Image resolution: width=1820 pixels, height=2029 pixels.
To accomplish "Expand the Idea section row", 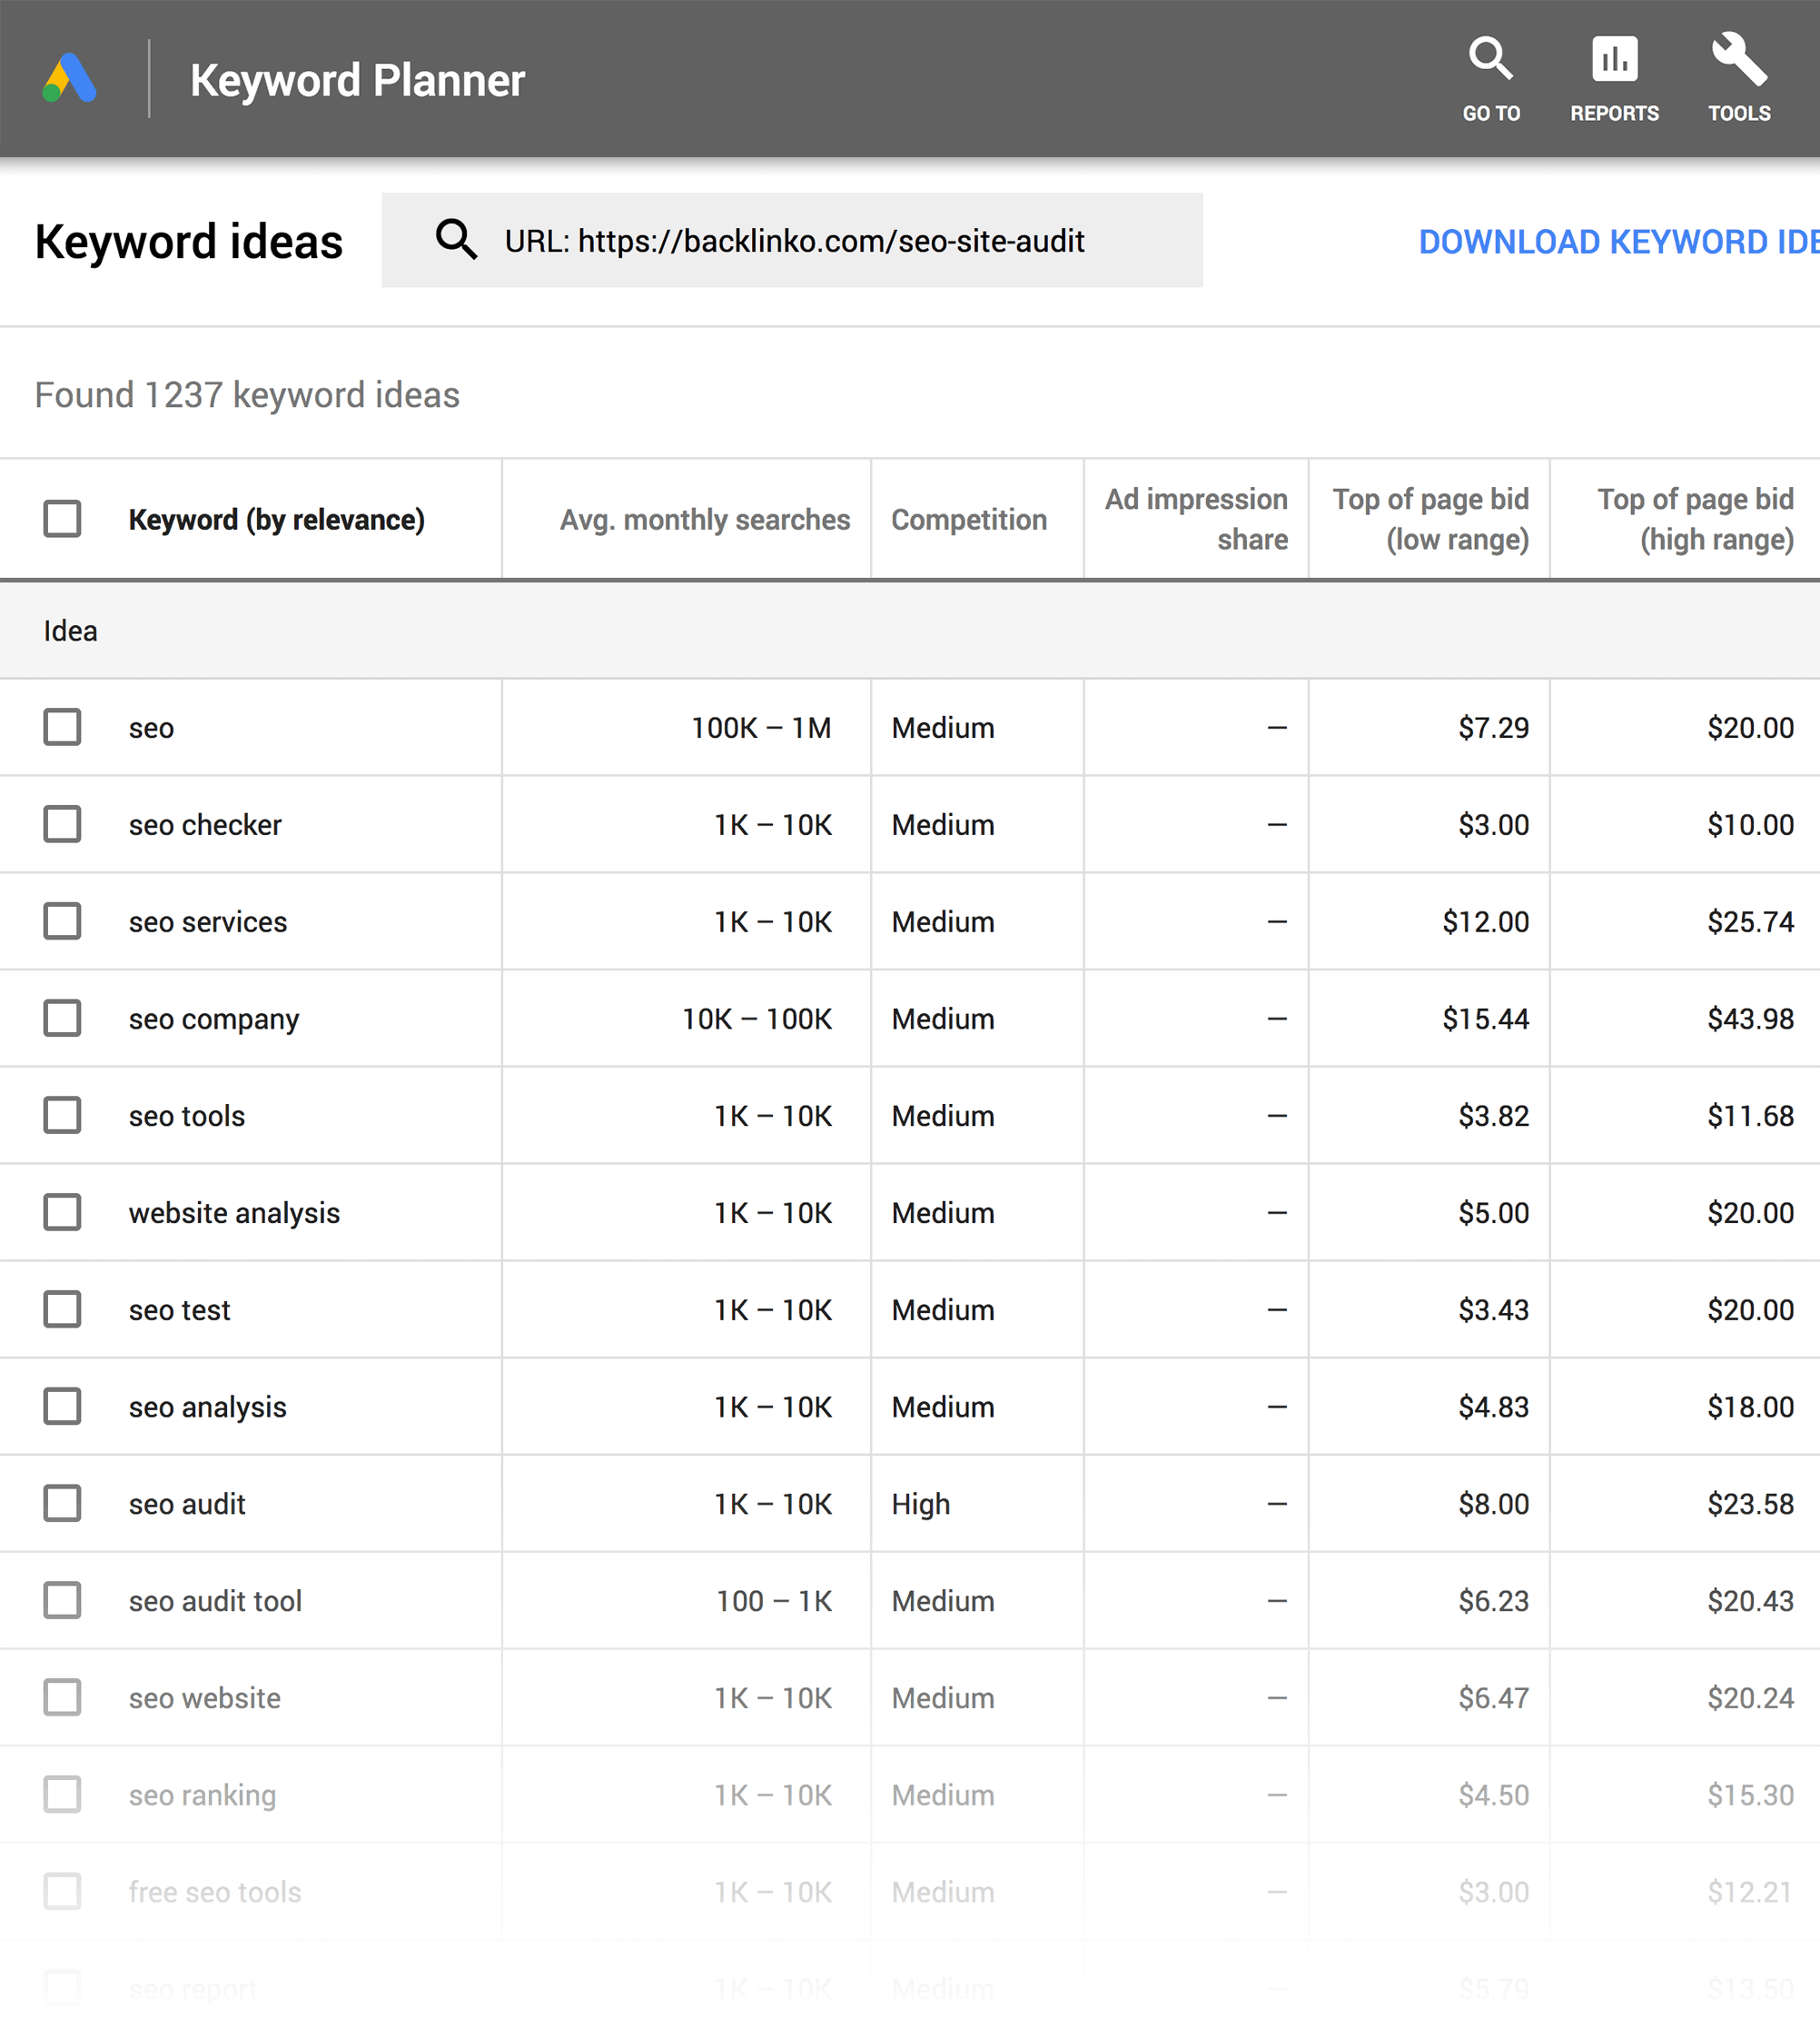I will pyautogui.click(x=68, y=630).
